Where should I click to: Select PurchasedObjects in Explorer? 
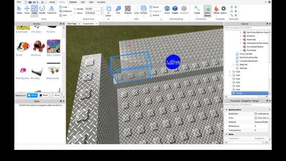255,47
